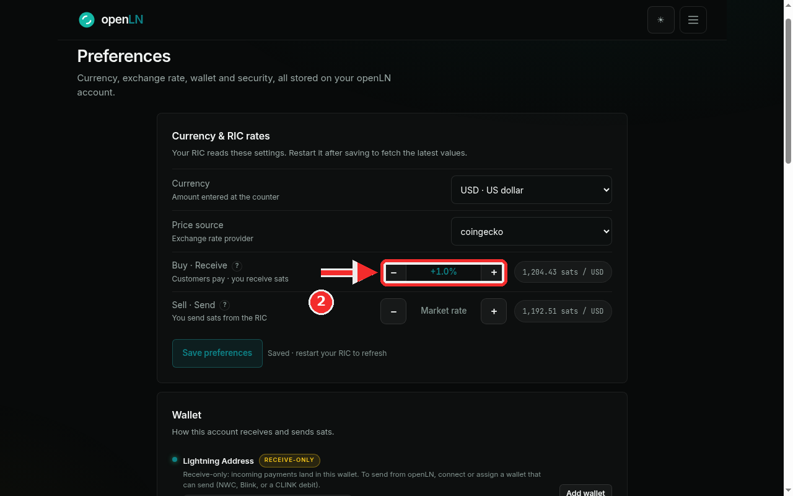Open the hamburger menu

pos(693,20)
